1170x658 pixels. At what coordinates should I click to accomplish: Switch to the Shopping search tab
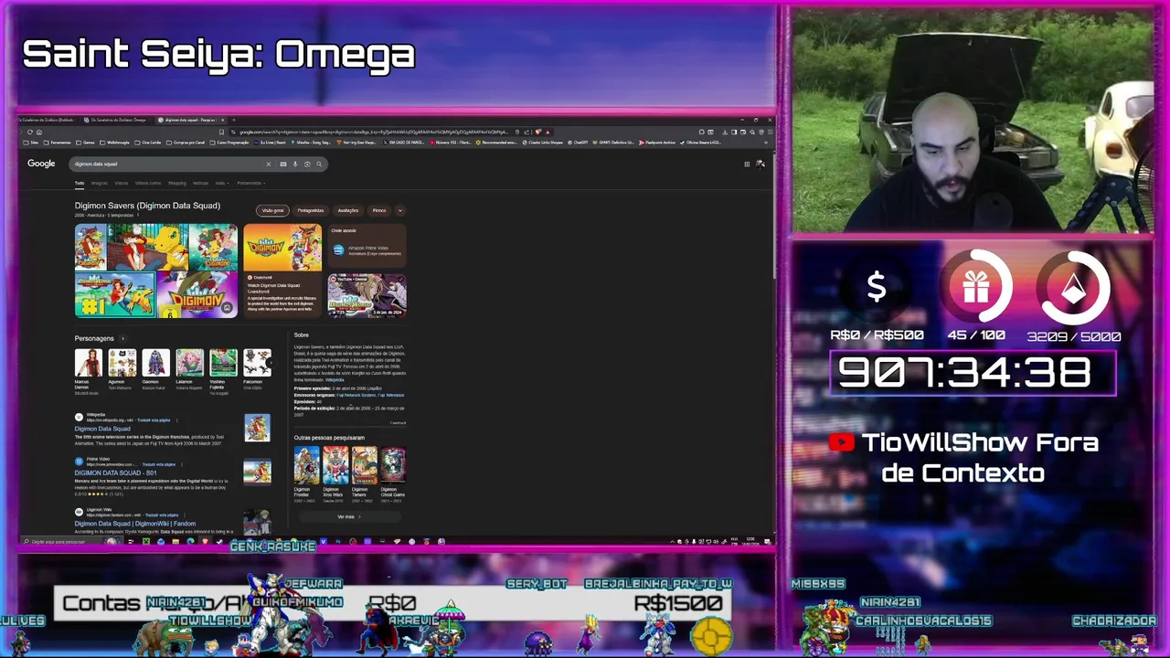pyautogui.click(x=177, y=183)
